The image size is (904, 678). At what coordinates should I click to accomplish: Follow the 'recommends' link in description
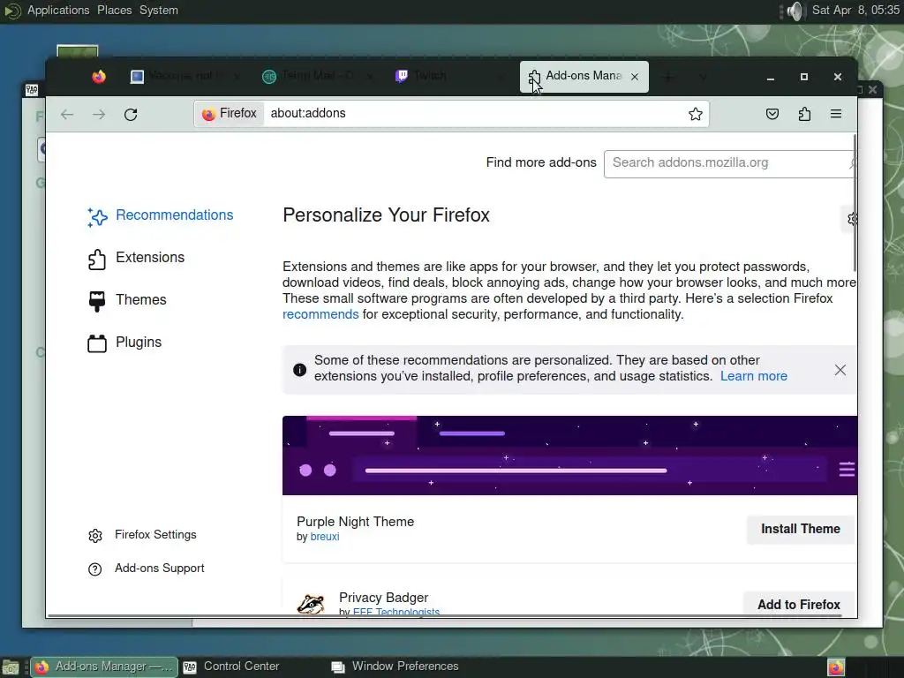coord(320,315)
